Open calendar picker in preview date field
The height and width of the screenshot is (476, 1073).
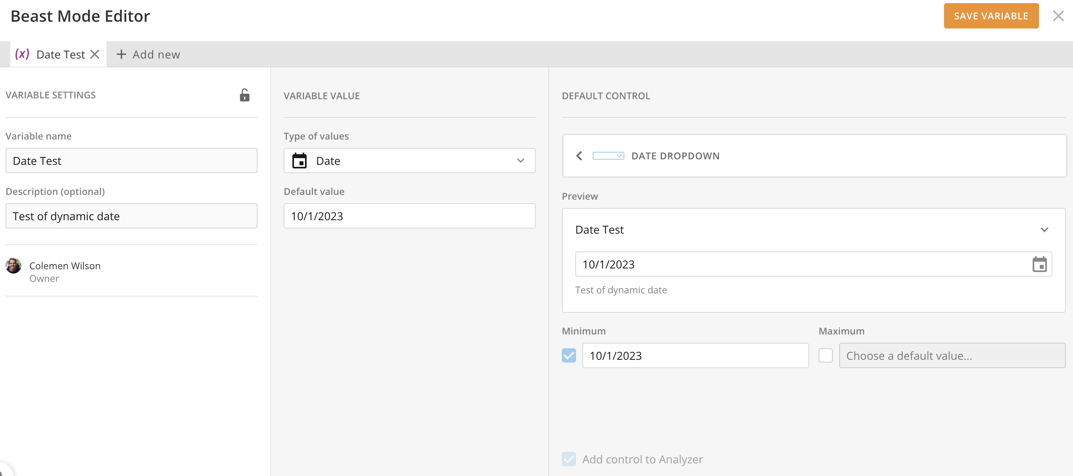click(x=1039, y=264)
